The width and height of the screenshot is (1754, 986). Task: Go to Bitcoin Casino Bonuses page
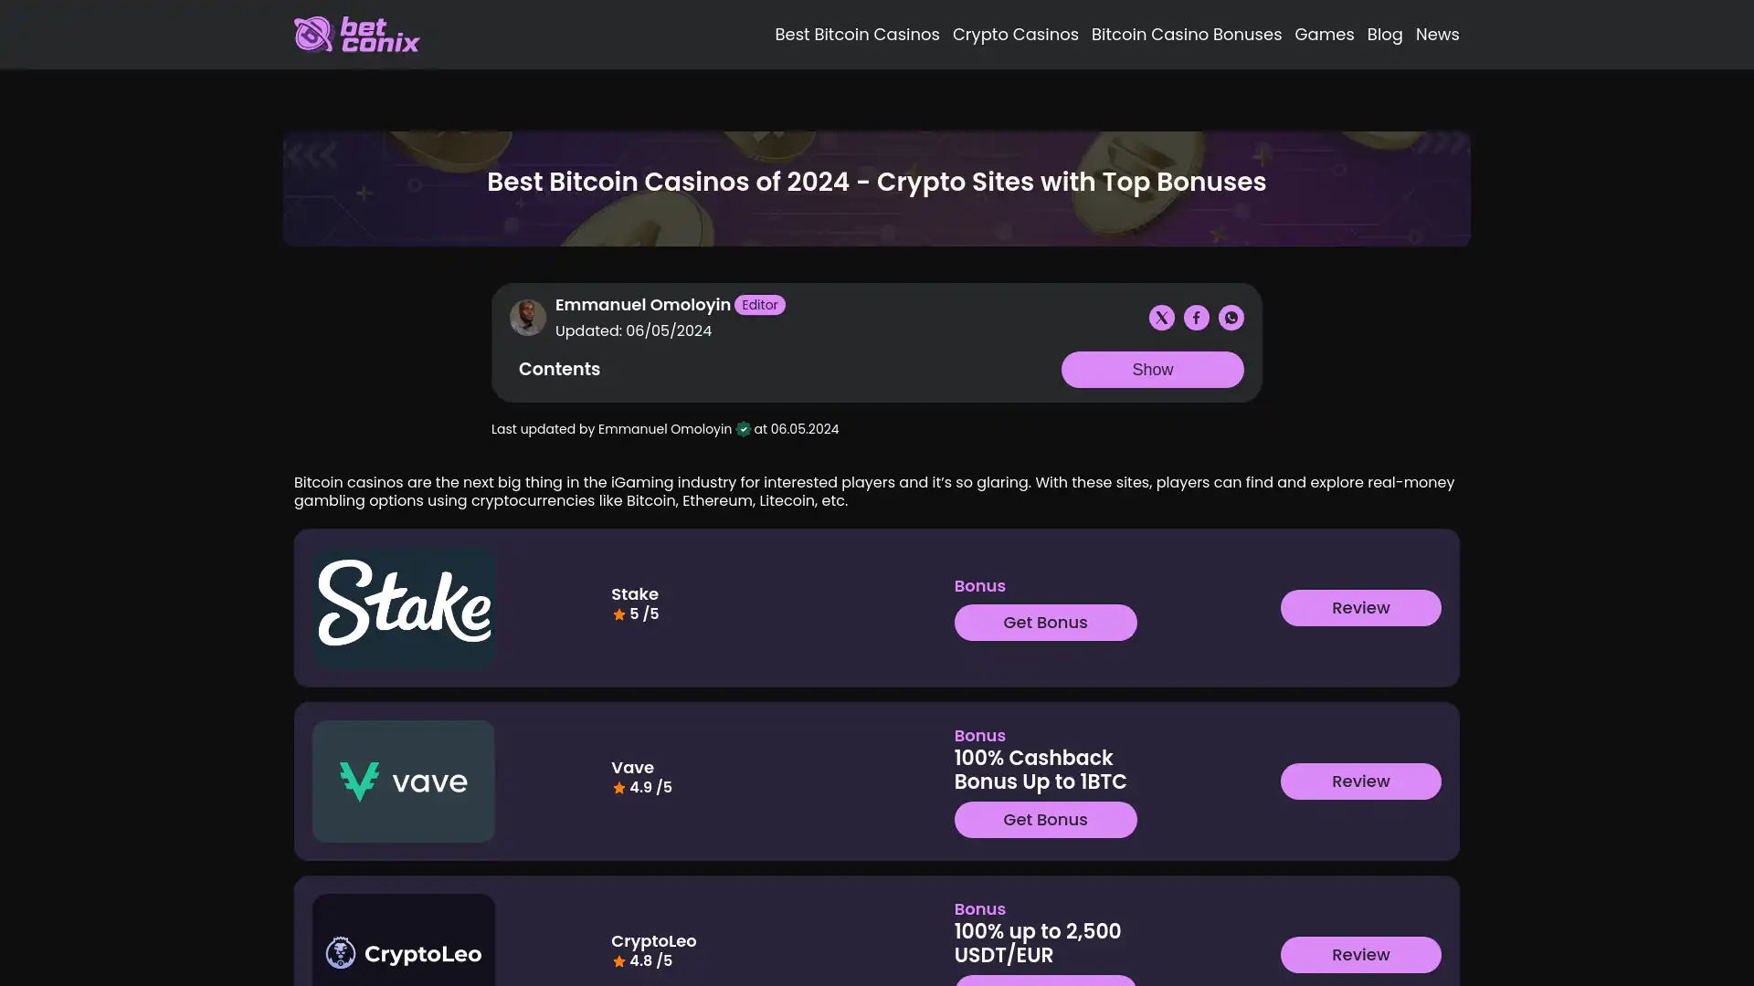[x=1186, y=35]
